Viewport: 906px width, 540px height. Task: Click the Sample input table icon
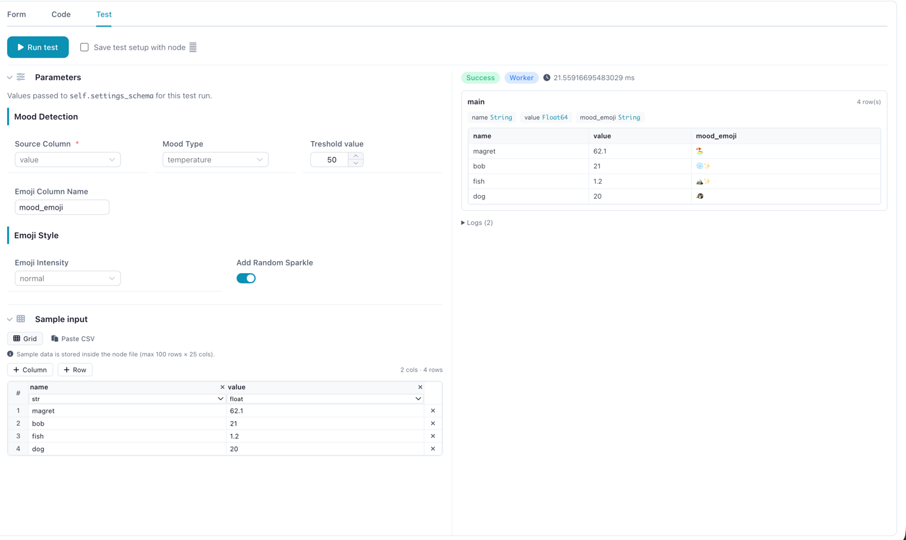point(21,319)
